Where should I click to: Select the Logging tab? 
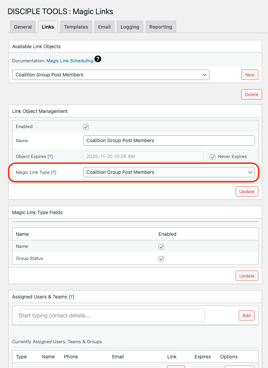(130, 27)
